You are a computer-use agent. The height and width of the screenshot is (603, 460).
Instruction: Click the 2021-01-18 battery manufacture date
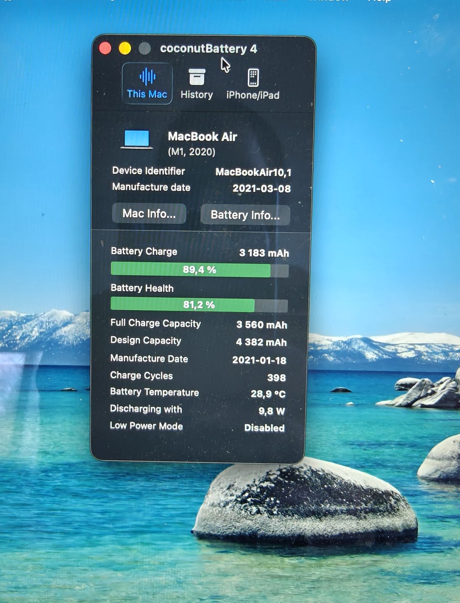259,360
